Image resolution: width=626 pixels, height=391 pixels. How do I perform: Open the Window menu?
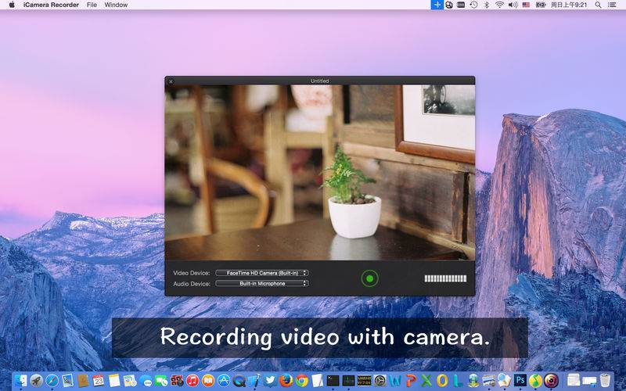tap(116, 5)
